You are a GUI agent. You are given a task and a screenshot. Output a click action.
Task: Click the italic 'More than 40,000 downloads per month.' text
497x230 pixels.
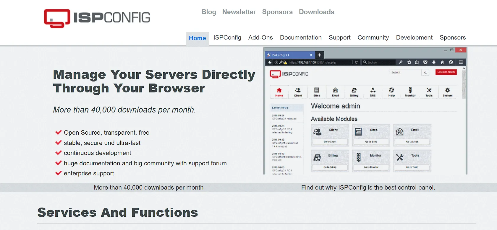pyautogui.click(x=124, y=110)
